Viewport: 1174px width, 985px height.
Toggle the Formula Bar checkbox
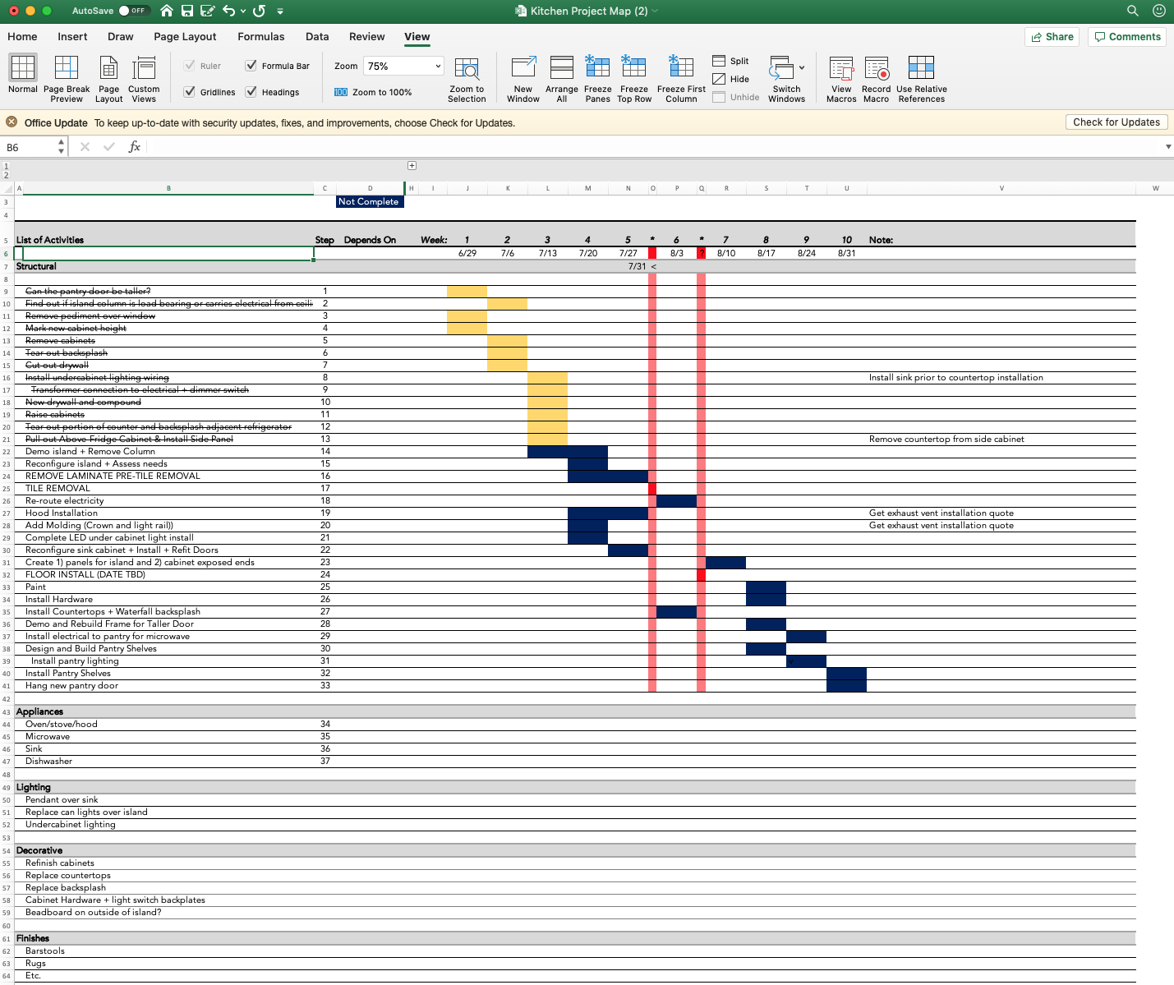(251, 66)
